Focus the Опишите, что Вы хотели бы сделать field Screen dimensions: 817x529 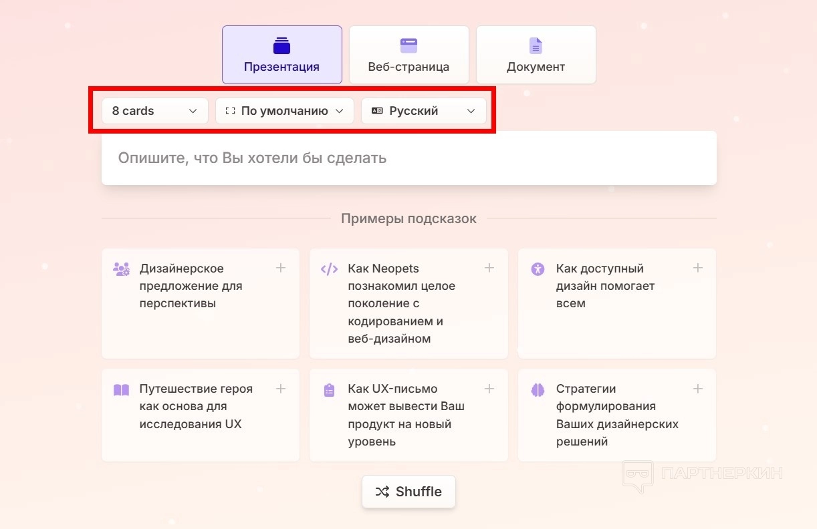click(409, 158)
